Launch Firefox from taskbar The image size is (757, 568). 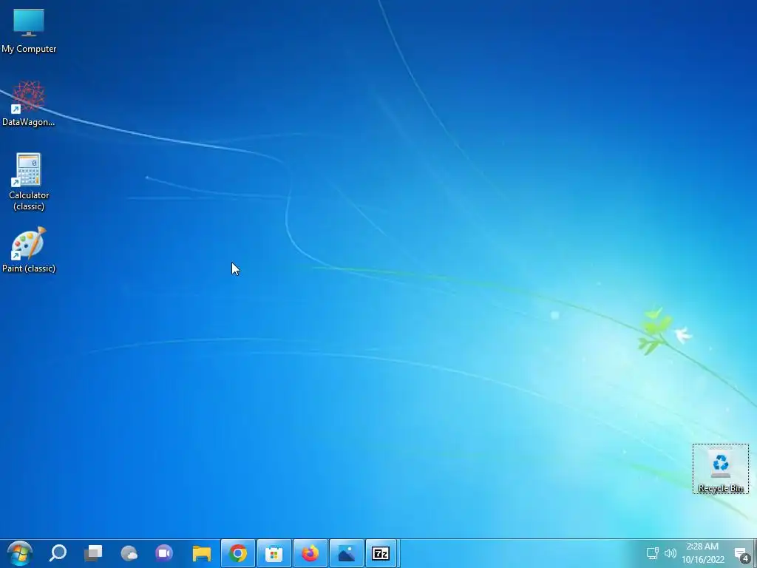310,553
